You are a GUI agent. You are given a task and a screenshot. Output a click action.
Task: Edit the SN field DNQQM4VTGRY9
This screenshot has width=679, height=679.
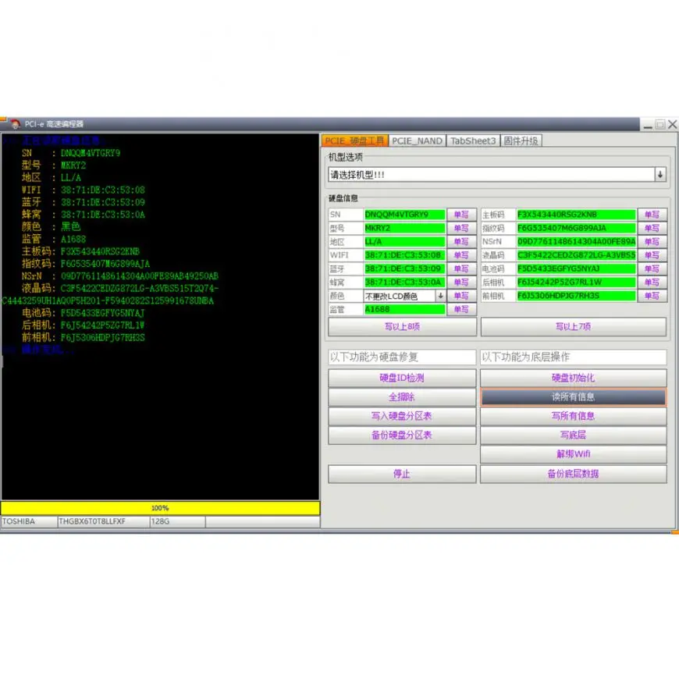(x=405, y=215)
